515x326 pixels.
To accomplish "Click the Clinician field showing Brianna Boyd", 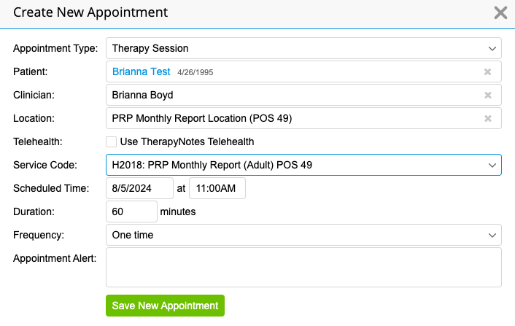I will tap(292, 96).
